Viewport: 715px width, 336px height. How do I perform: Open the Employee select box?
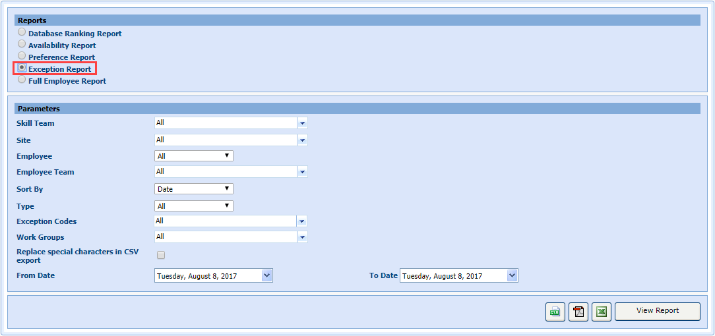[x=193, y=156]
